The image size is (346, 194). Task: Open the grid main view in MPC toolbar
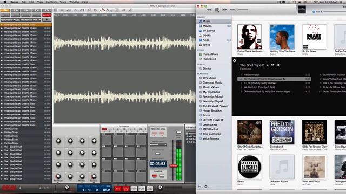coord(56,10)
